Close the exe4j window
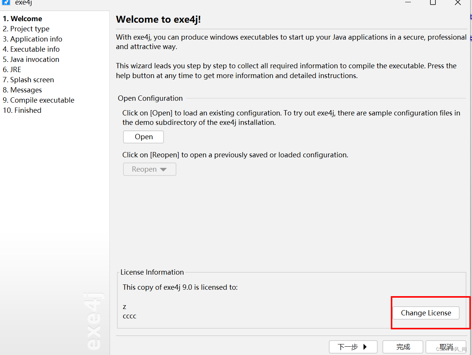Screen dimensions: 472x355 (458, 2)
